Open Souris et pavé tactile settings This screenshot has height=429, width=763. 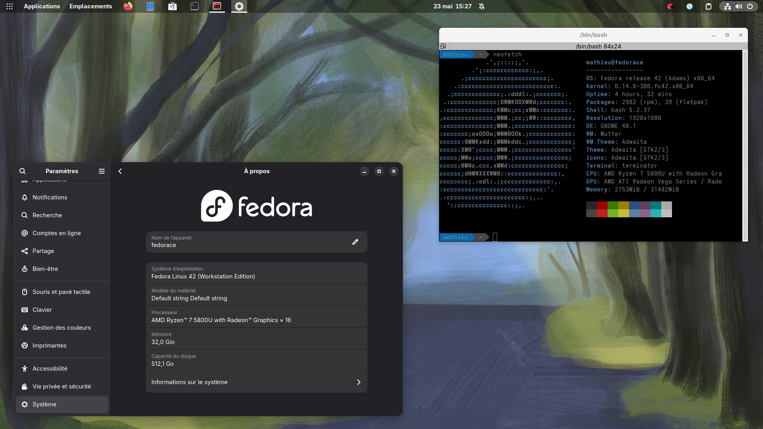[62, 292]
